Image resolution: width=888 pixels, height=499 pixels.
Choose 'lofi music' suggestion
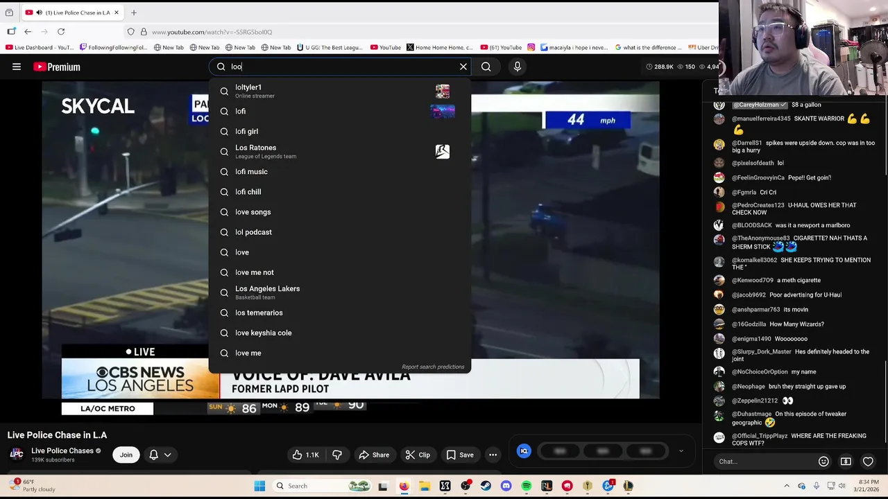pyautogui.click(x=340, y=171)
